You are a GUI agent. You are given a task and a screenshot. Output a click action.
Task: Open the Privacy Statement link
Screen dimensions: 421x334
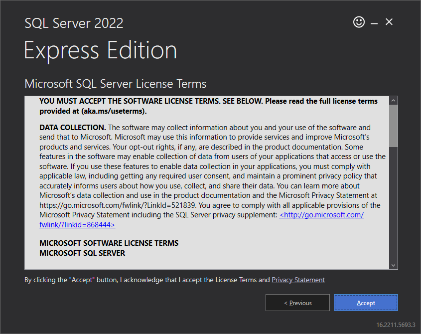pos(298,280)
